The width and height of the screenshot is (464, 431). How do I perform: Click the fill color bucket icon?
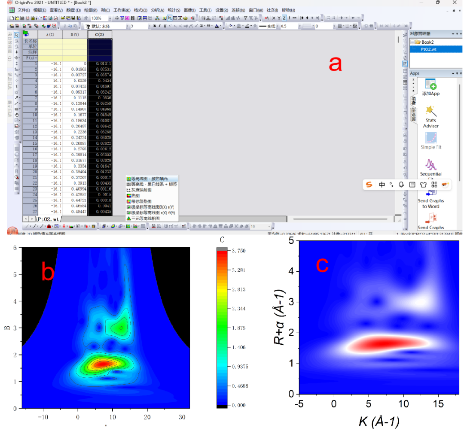tap(230, 26)
